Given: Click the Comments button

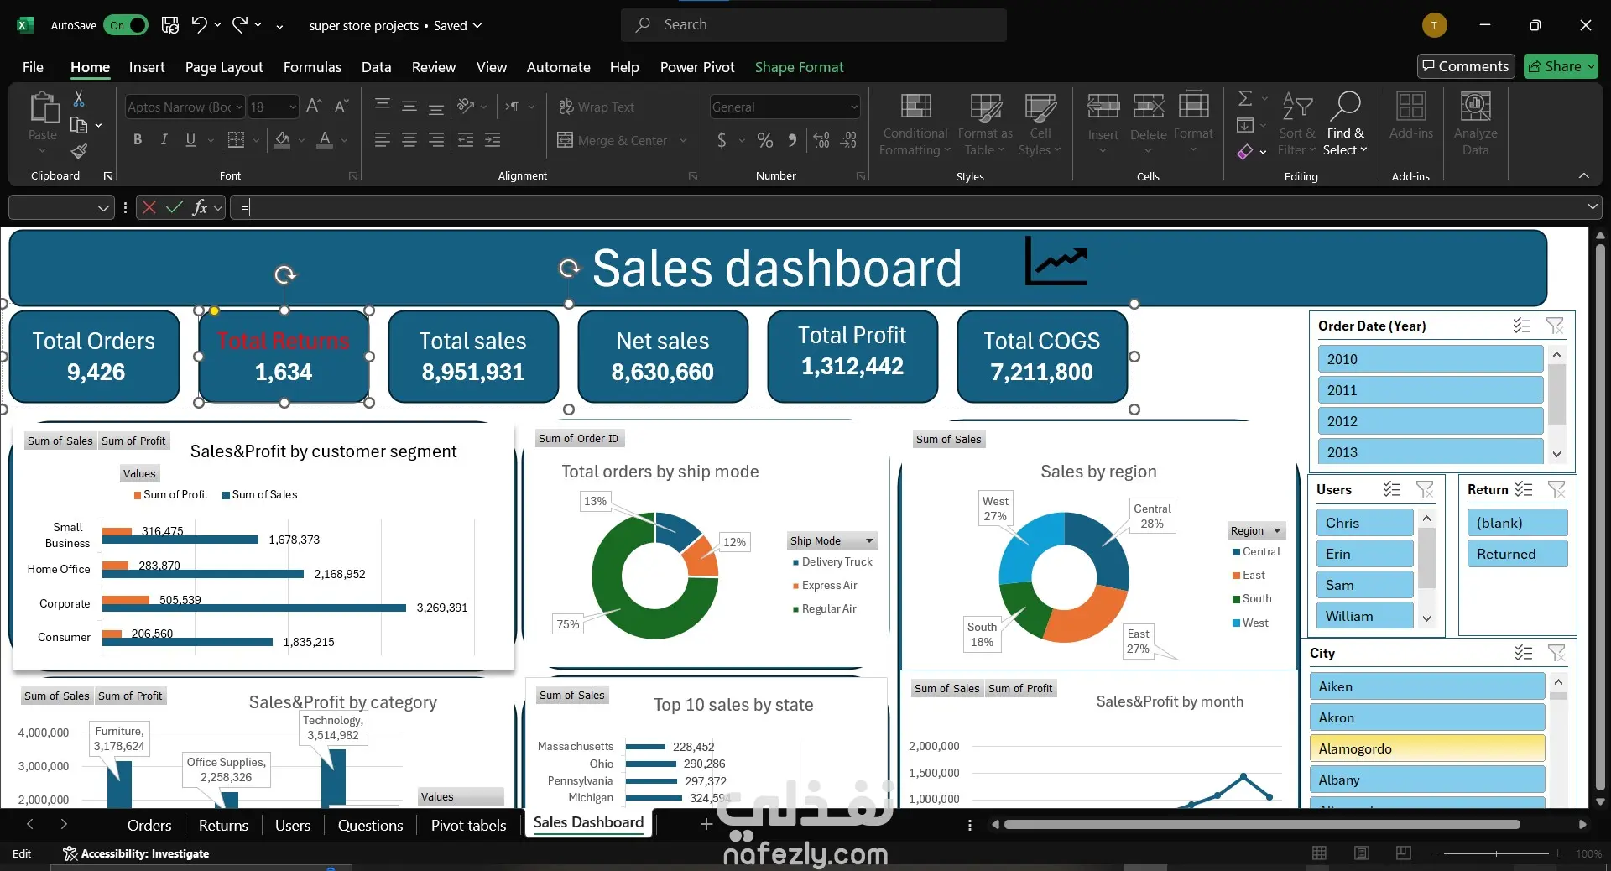Looking at the screenshot, I should [1466, 66].
